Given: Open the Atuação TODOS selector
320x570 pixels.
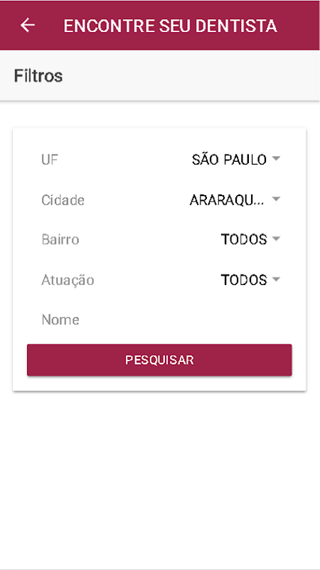Looking at the screenshot, I should 251,280.
